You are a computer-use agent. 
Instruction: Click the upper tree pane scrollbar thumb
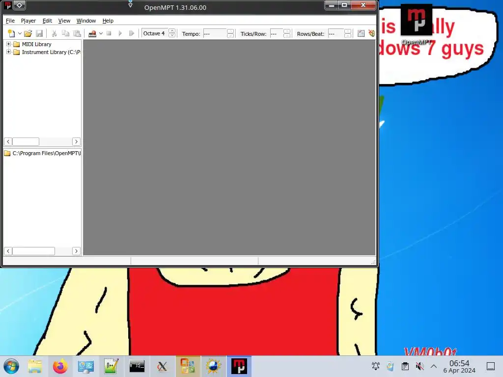[x=26, y=142]
